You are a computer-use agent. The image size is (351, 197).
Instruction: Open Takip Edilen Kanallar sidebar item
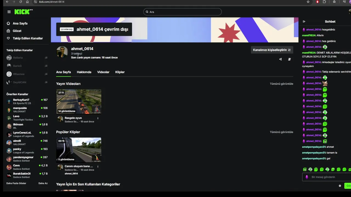[x=27, y=38]
